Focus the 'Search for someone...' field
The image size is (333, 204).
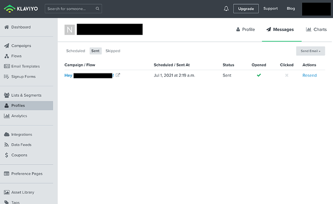(73, 9)
